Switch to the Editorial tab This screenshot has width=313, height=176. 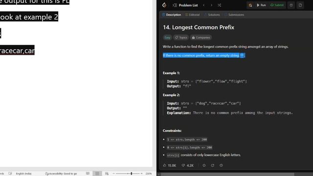(x=192, y=15)
